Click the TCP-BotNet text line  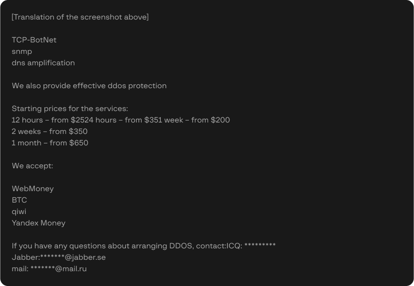pyautogui.click(x=34, y=40)
